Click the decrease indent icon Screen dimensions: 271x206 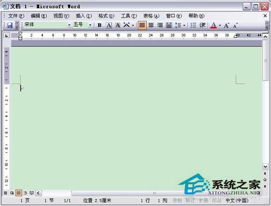point(203,25)
